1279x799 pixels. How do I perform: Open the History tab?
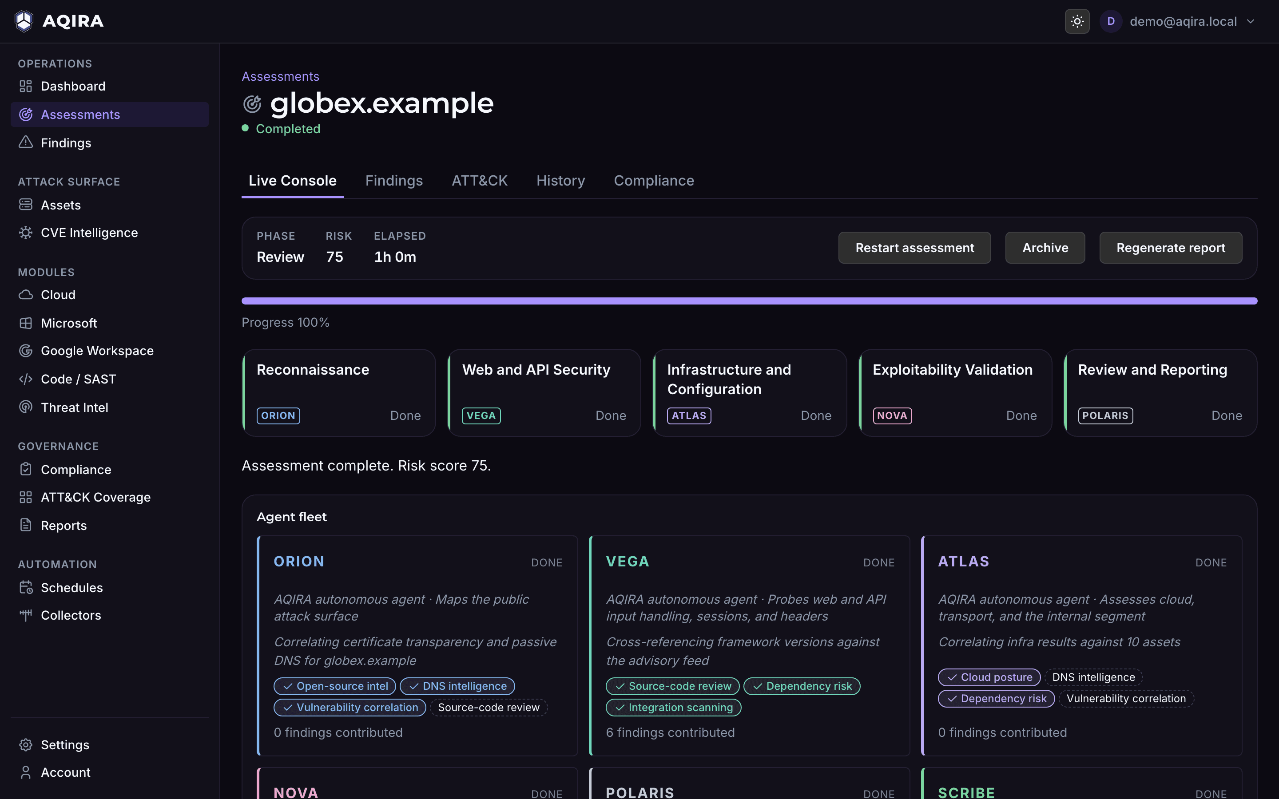tap(560, 181)
